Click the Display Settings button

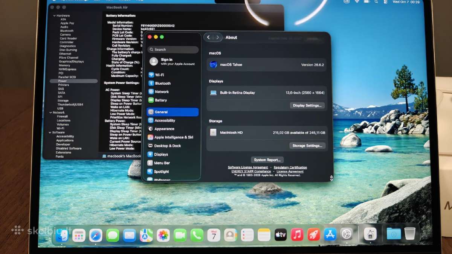click(x=307, y=105)
